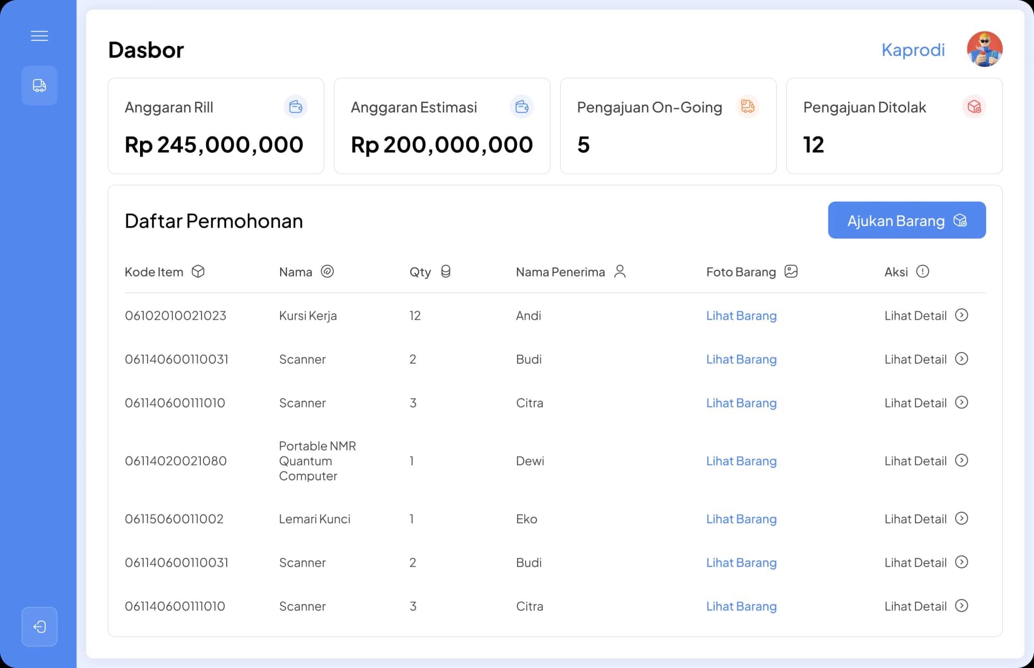Click the person icon beside Nama Penerima
The width and height of the screenshot is (1034, 668).
click(x=620, y=271)
